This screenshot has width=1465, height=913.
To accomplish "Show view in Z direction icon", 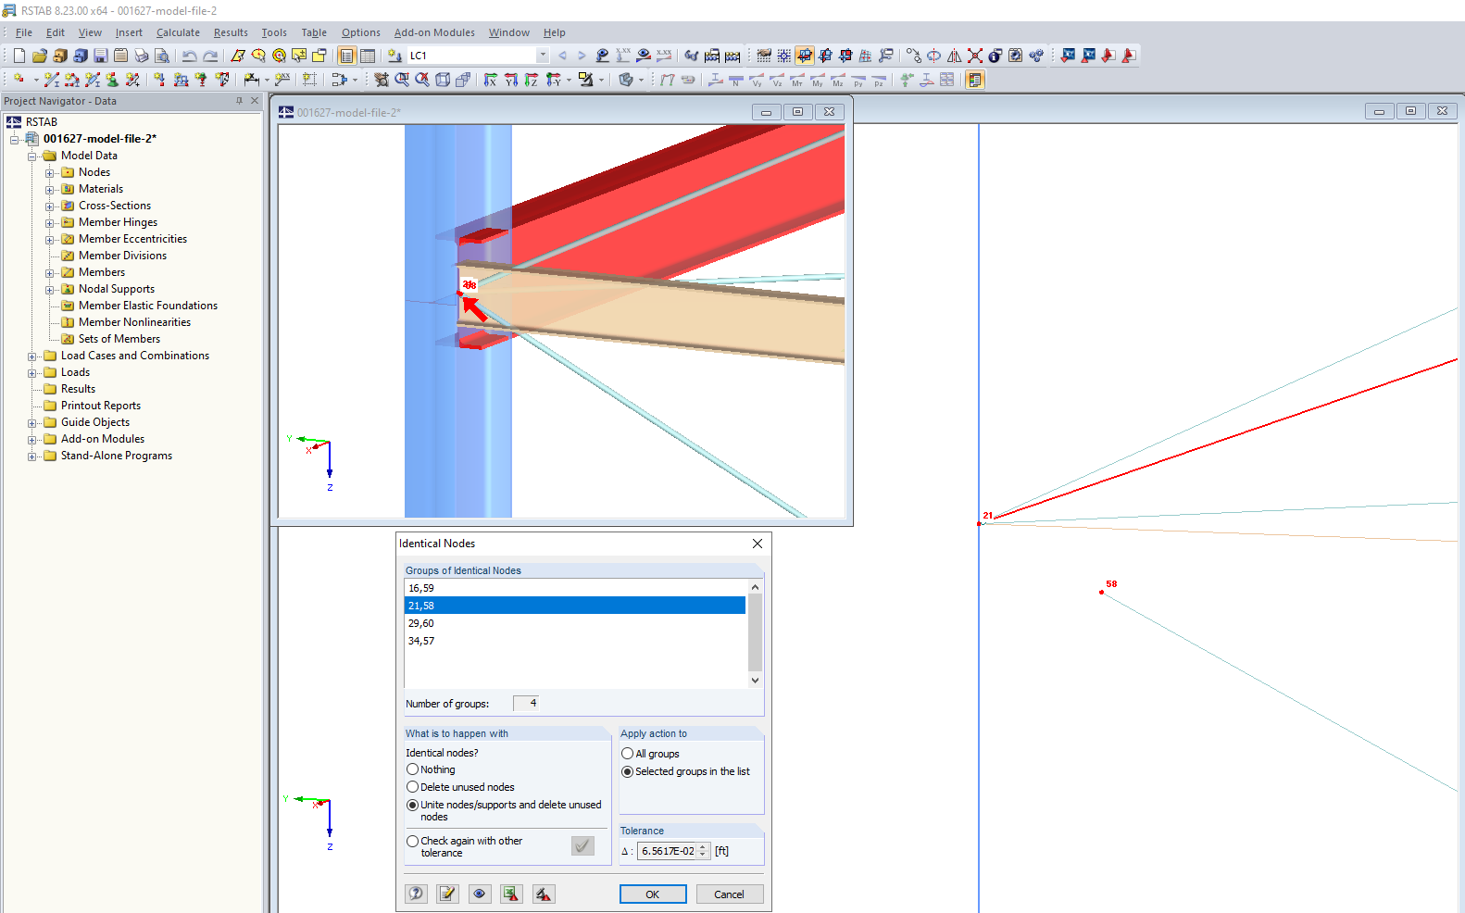I will click(x=532, y=80).
